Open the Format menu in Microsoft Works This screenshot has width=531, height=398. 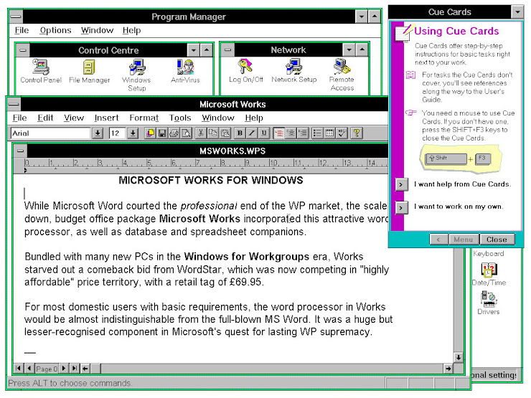[144, 118]
